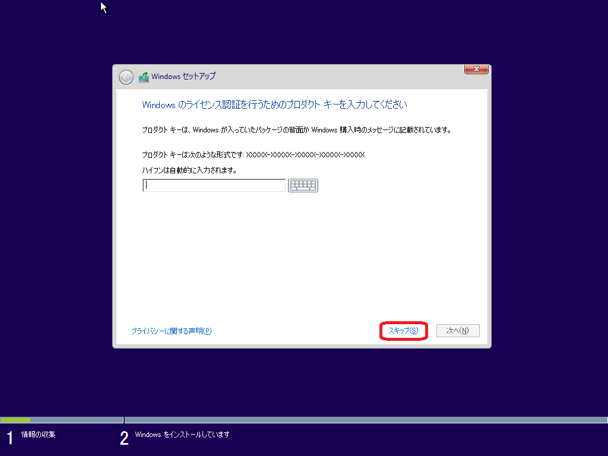Click the step 2 Windows をインストールしています label
The width and height of the screenshot is (608, 456).
click(182, 435)
